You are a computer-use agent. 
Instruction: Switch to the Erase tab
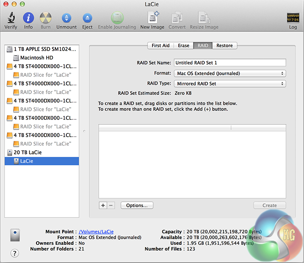tap(184, 45)
